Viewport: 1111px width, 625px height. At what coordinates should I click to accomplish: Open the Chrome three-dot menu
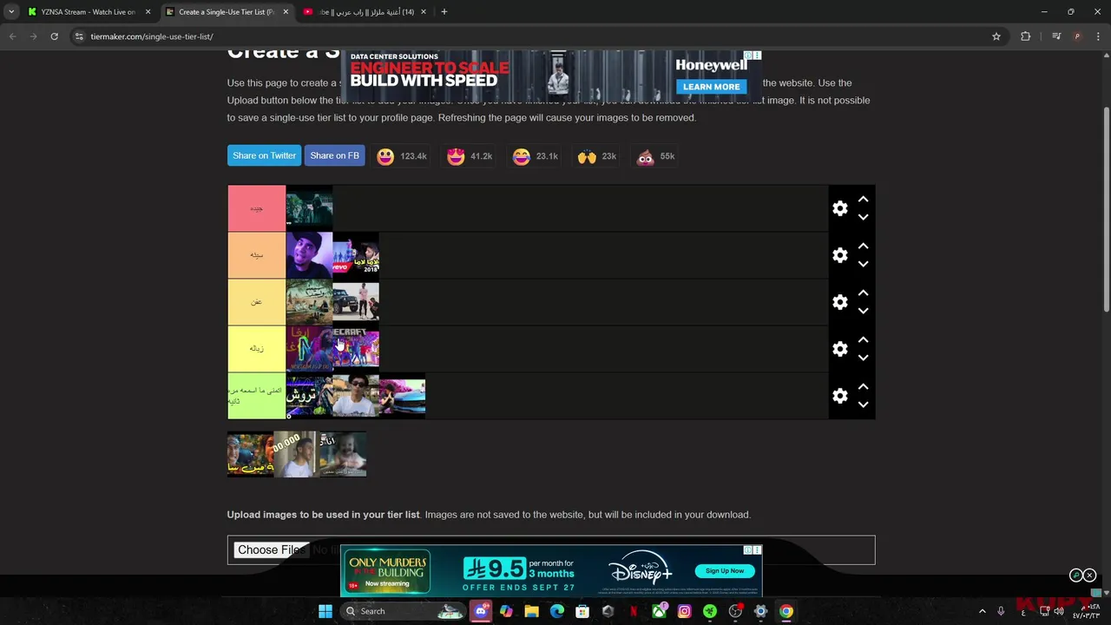coord(1098,36)
